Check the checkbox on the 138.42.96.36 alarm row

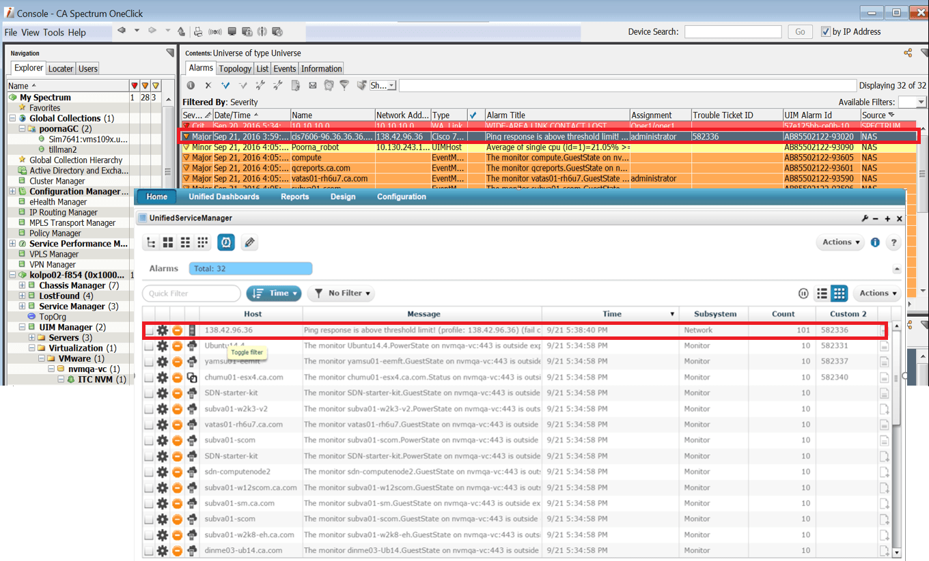coord(148,330)
